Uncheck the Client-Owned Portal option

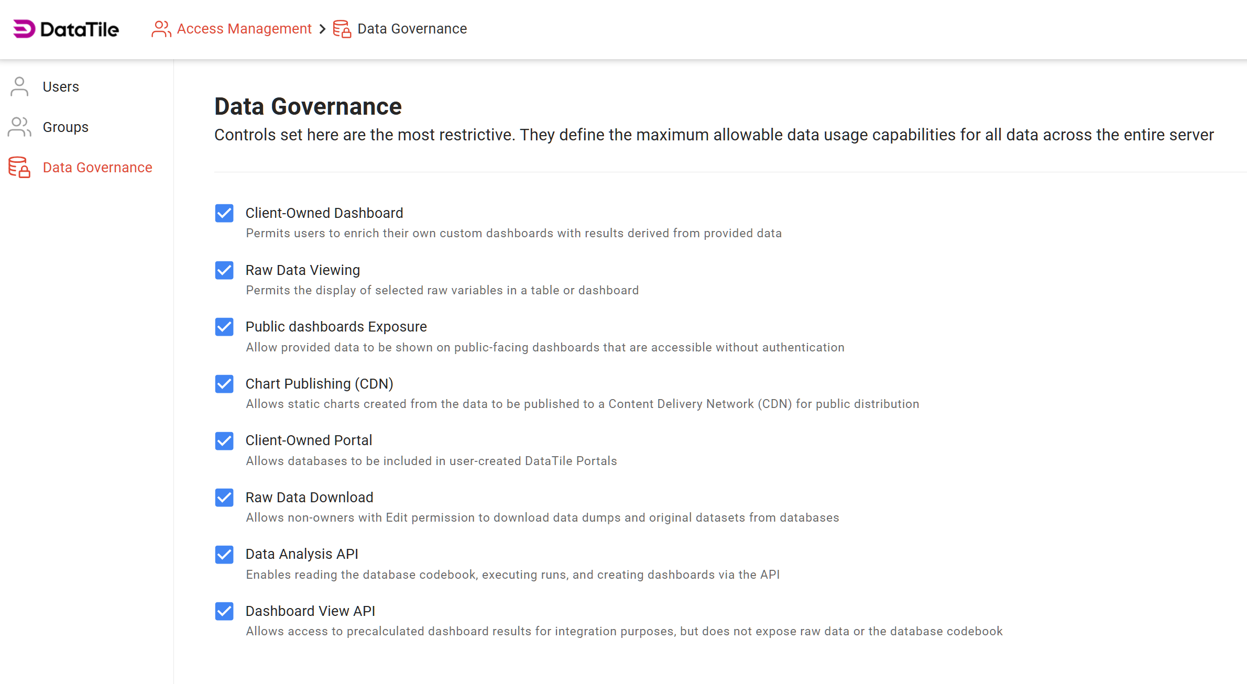click(224, 441)
